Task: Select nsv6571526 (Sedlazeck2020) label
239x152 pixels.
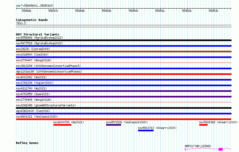Action: [x=127, y=122]
